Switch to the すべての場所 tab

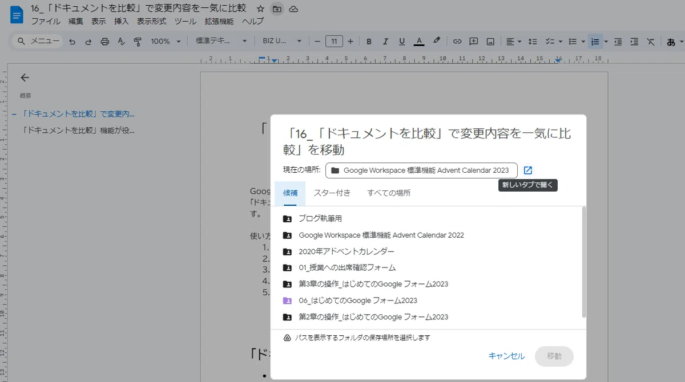pos(389,193)
